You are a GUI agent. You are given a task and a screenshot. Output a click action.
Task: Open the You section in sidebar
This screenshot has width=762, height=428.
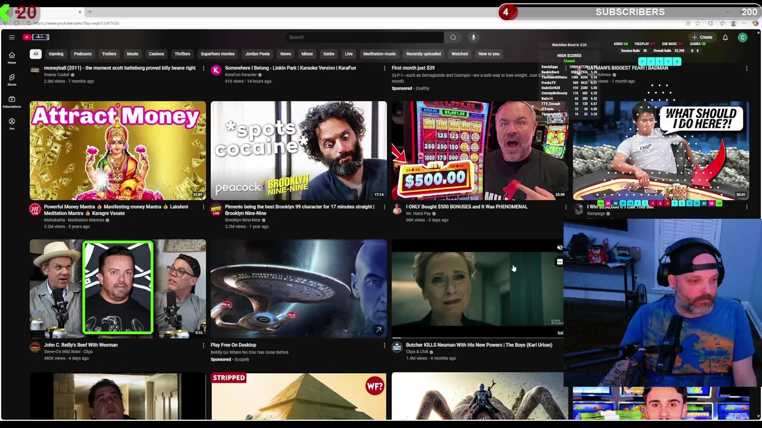coord(11,124)
